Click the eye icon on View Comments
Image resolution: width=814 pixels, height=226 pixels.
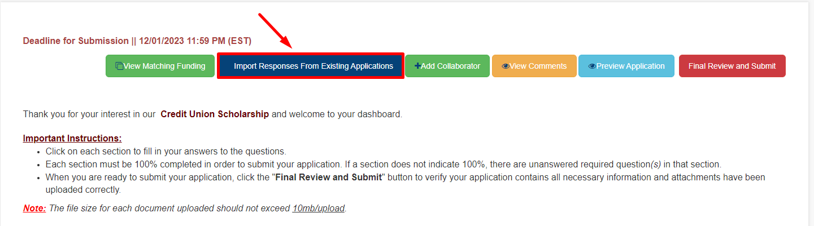click(x=506, y=66)
